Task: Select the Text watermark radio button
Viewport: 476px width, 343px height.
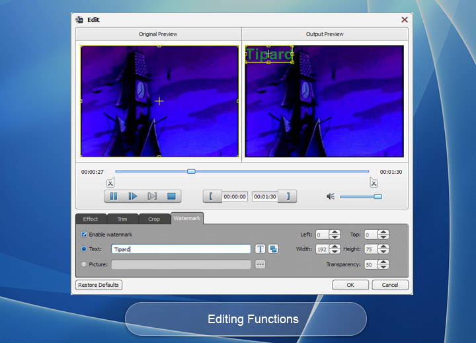Action: click(84, 248)
